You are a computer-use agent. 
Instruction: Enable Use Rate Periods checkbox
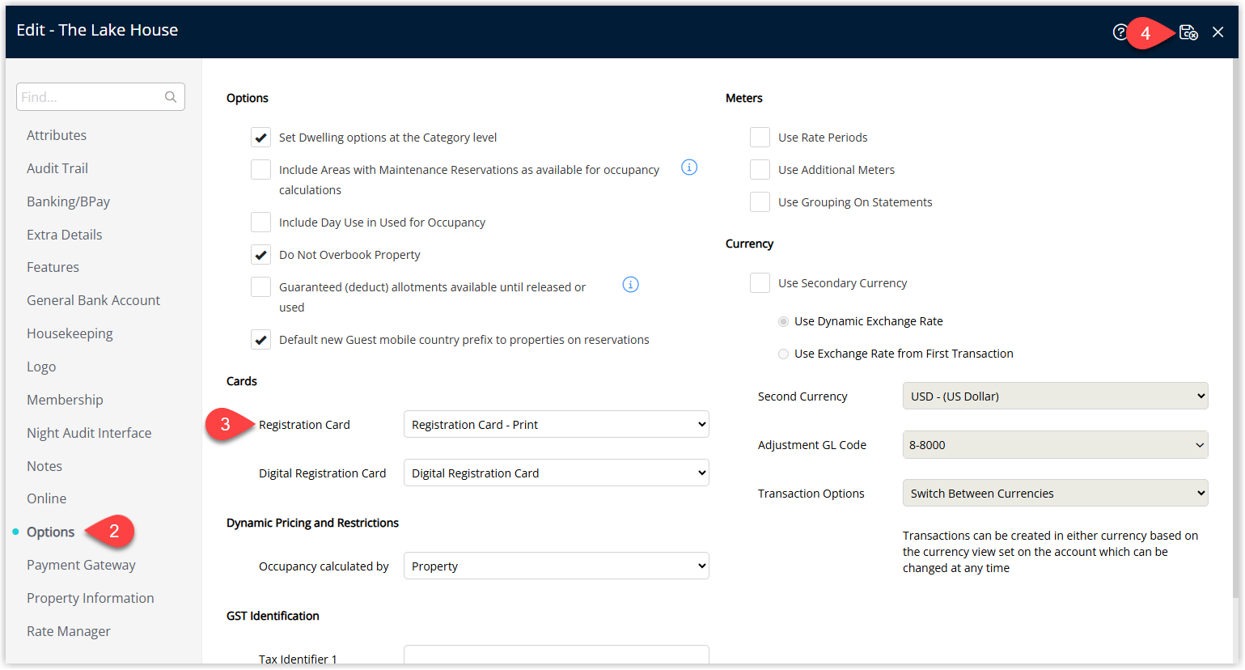pos(760,138)
